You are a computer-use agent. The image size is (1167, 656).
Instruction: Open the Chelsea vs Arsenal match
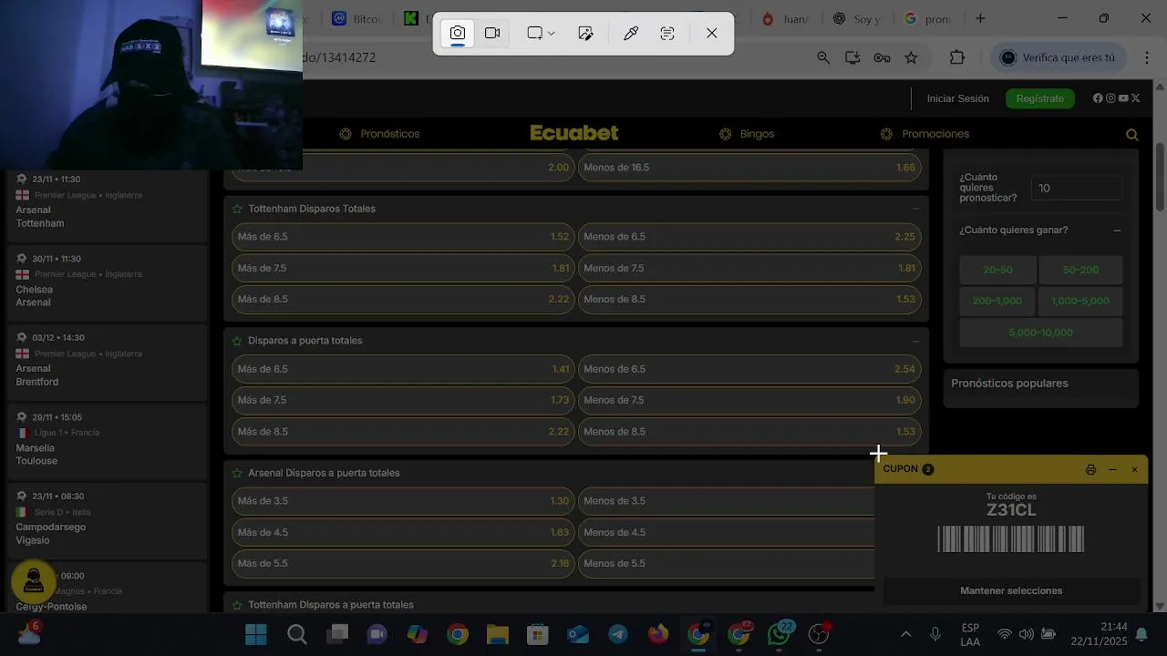108,282
